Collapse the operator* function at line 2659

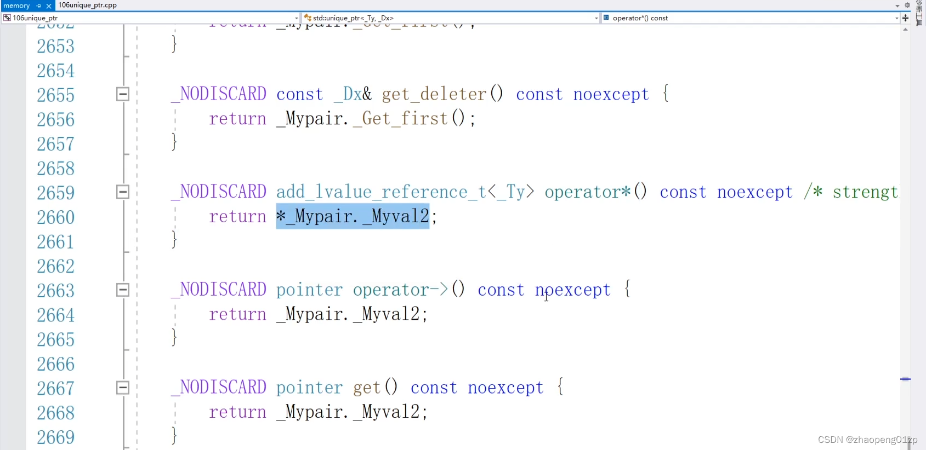123,192
